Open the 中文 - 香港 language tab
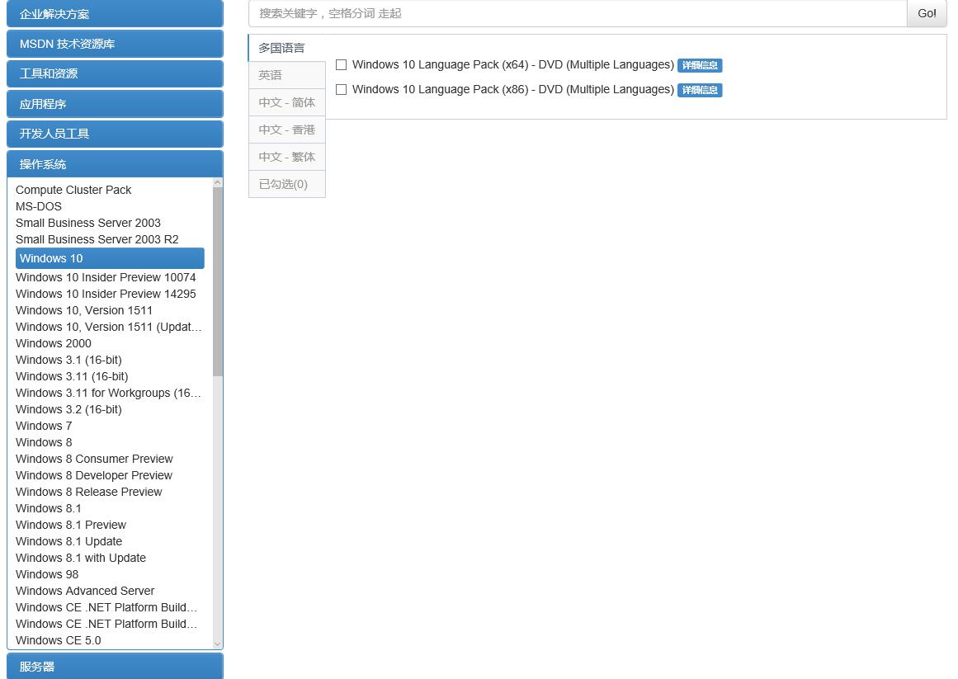 (286, 130)
